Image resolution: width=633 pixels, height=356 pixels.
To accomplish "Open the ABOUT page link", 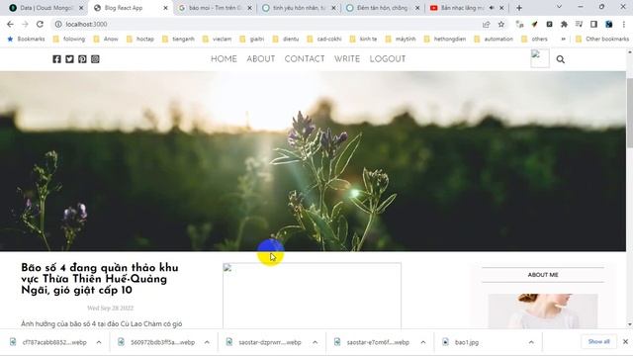I will tap(261, 59).
